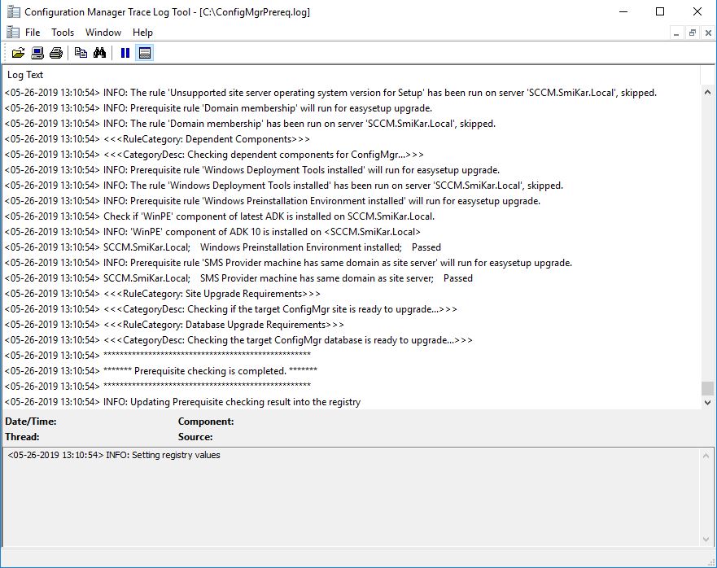Select the line "The rule 'Domain membership' has been run"
The height and width of the screenshot is (568, 717).
click(351, 124)
